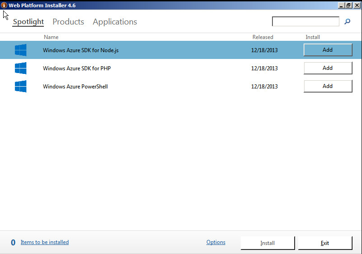
Task: Add Windows Azure SDK for Node.js
Action: pos(328,50)
